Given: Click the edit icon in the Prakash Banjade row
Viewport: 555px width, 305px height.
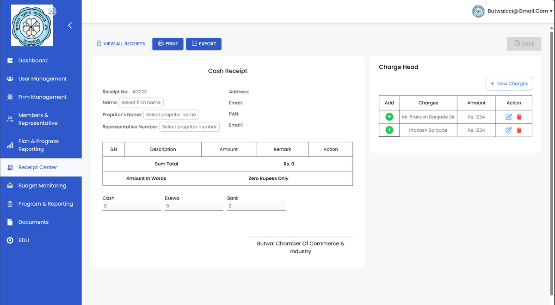Looking at the screenshot, I should [x=509, y=130].
